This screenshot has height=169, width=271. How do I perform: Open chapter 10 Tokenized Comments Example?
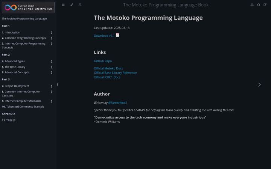click(23, 107)
